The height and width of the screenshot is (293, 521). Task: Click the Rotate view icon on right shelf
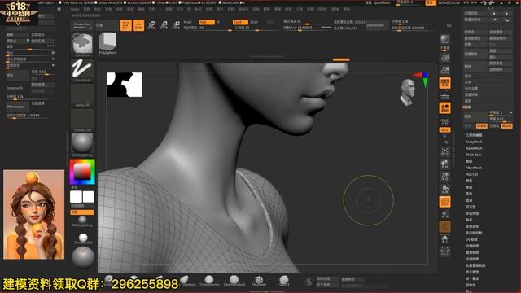coord(444,189)
